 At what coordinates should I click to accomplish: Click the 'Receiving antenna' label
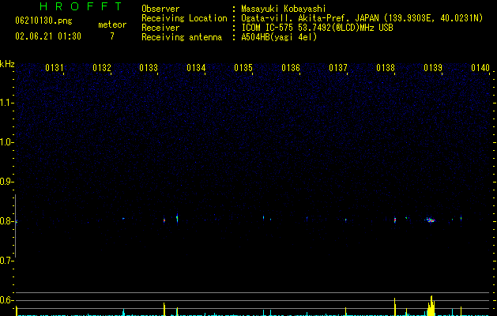tap(182, 37)
